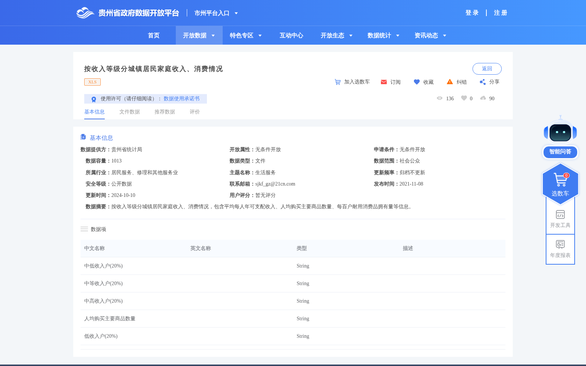Expand the 特色专区 menu arrow
This screenshot has height=366, width=586.
pos(260,36)
